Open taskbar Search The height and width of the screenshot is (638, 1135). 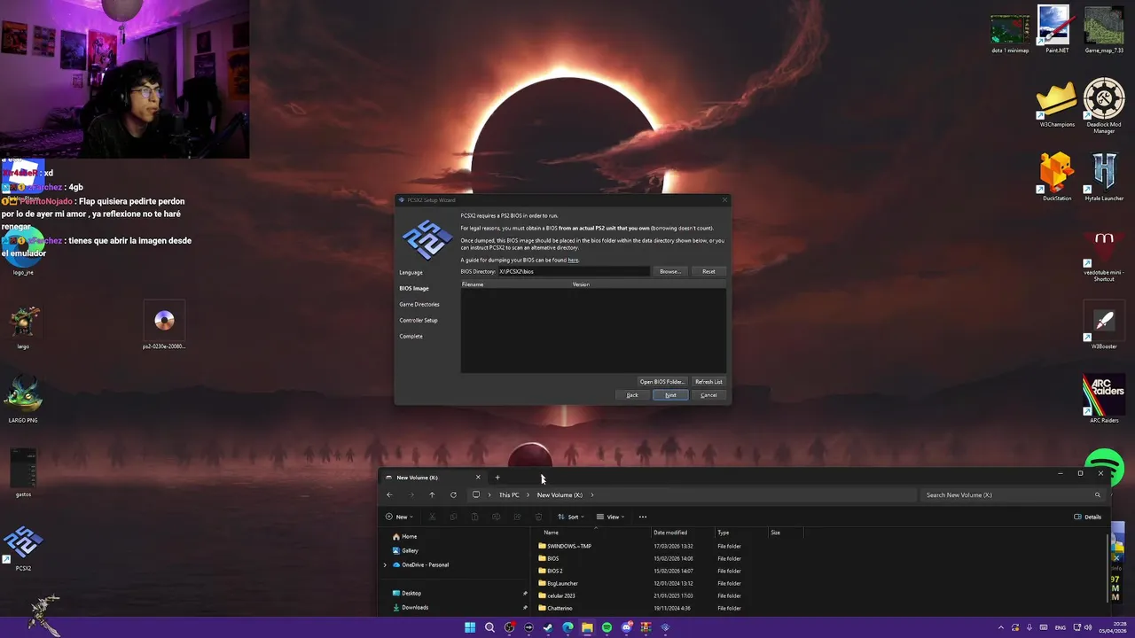click(489, 627)
